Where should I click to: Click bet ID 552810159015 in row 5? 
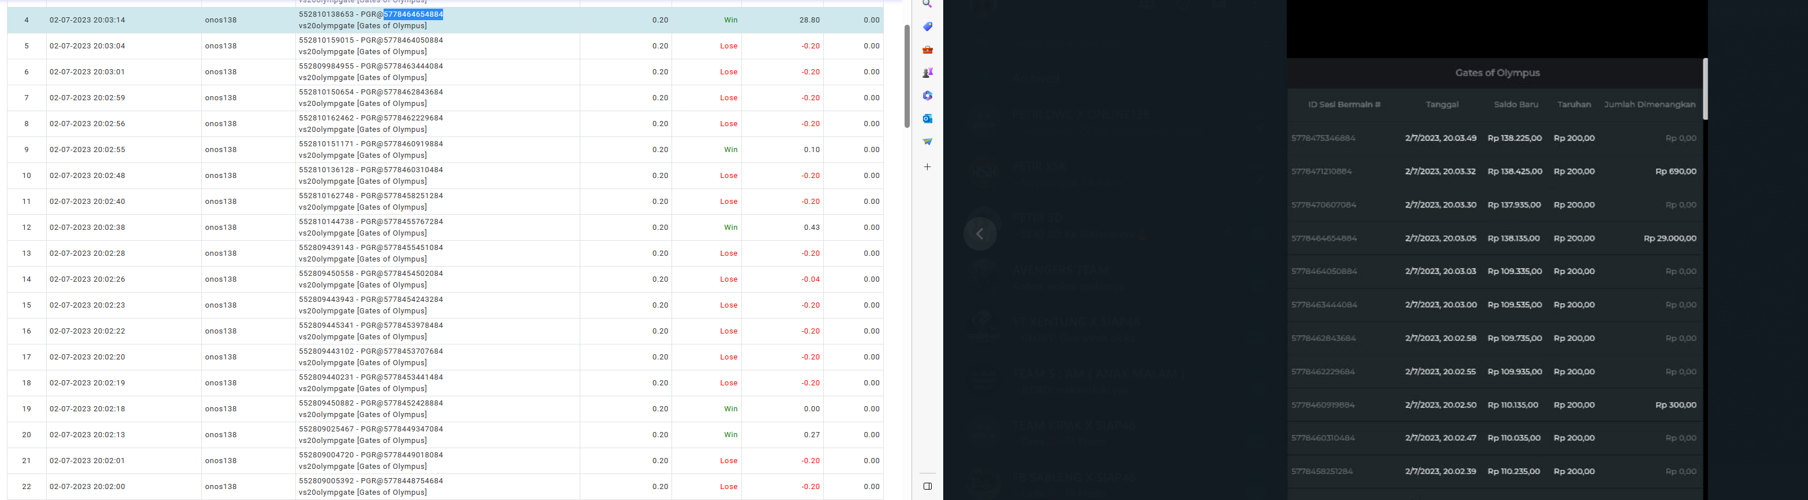click(327, 41)
